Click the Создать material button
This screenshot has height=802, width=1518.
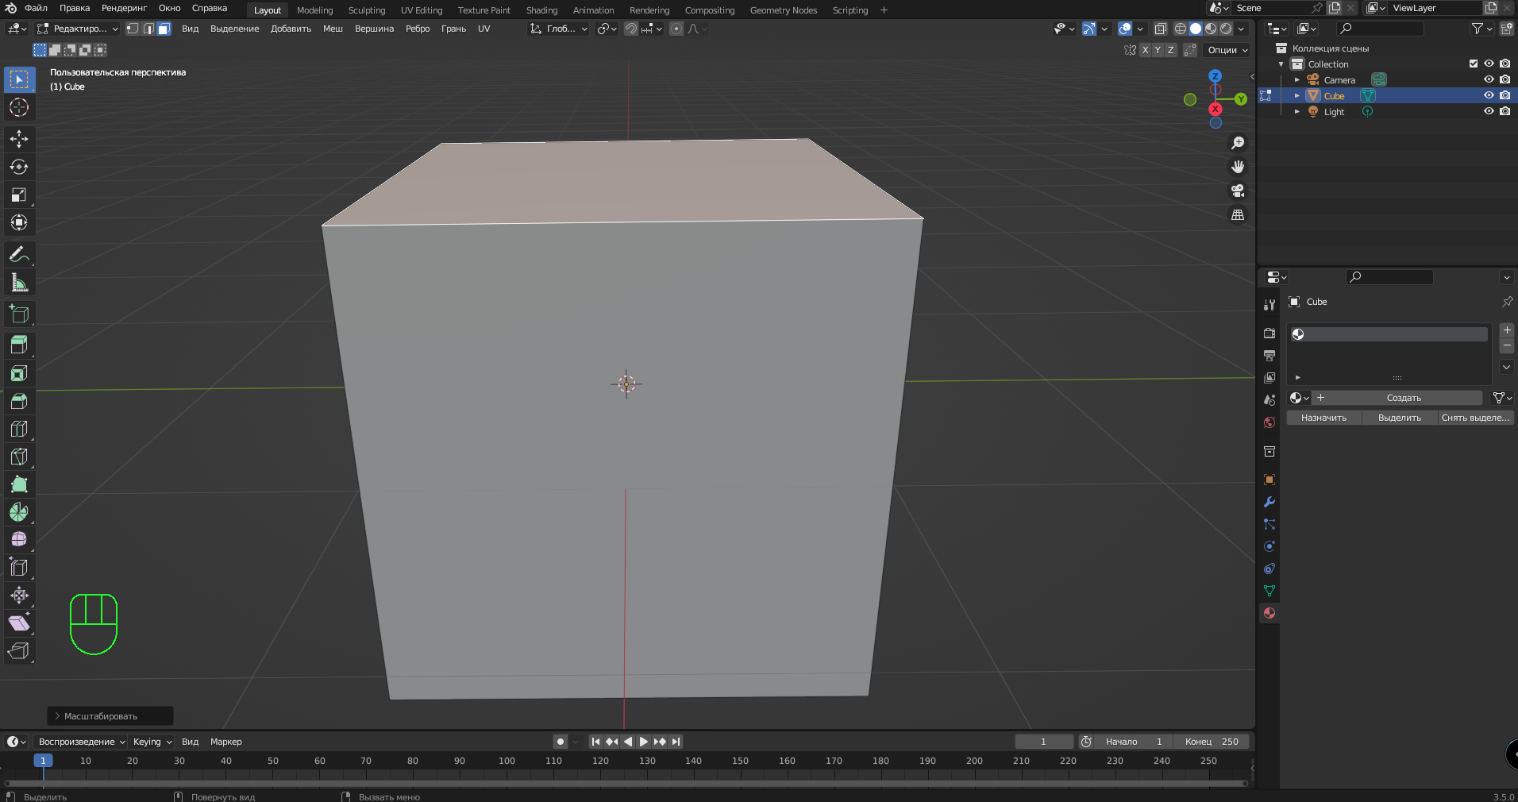click(x=1403, y=398)
